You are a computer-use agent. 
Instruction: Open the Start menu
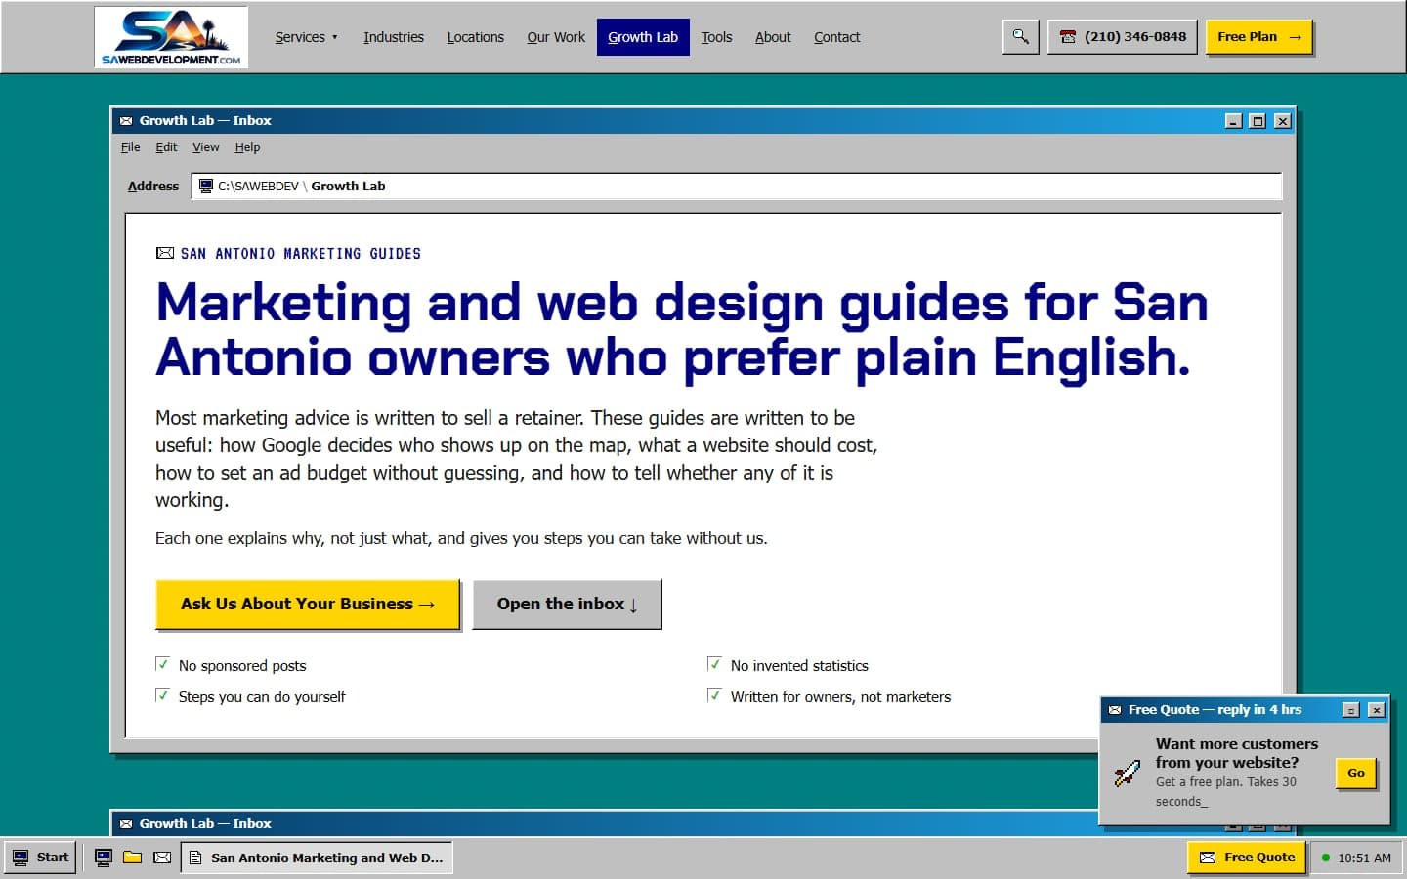pos(40,858)
